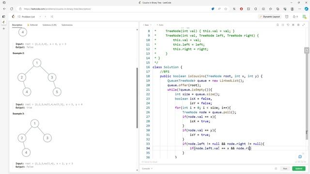This screenshot has width=310, height=174.
Task: Open the tab actions menu icon
Action: tap(4, 2)
